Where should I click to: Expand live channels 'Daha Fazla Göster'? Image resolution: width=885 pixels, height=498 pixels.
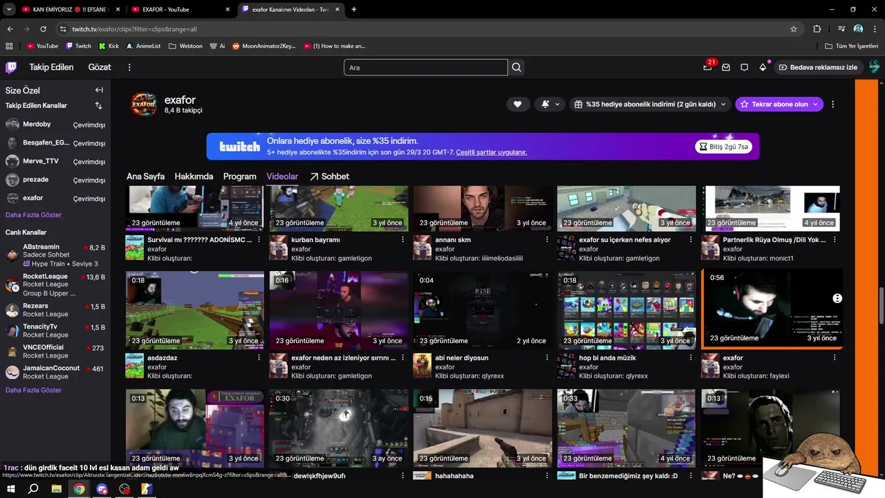[x=33, y=390]
